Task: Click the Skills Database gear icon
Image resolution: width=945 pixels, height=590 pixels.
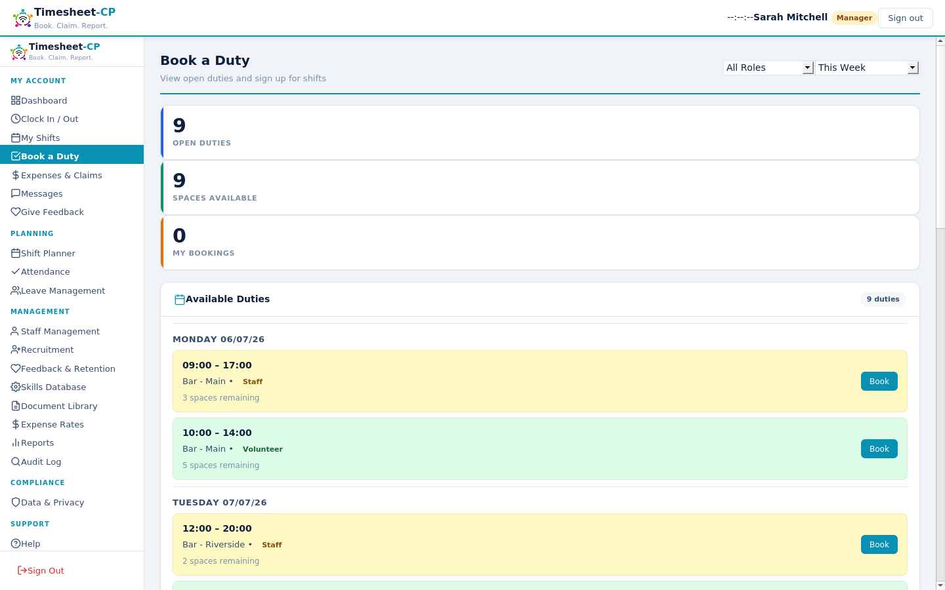Action: (16, 387)
